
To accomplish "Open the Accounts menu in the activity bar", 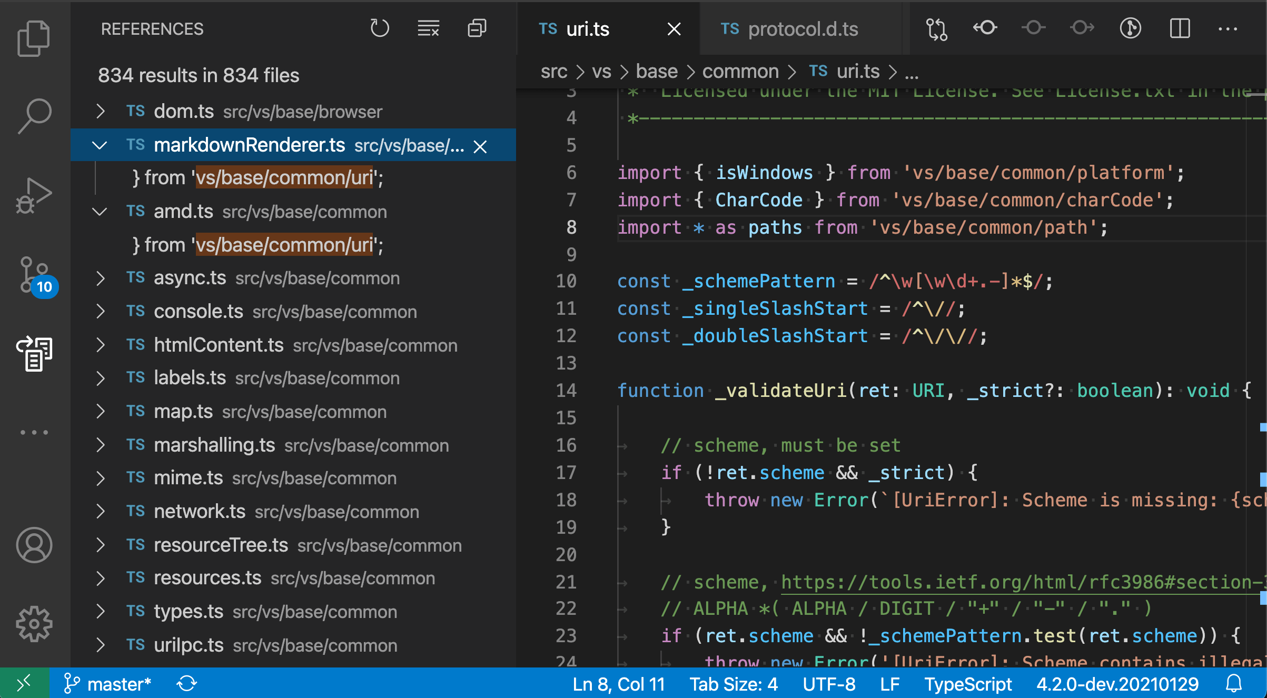I will (34, 545).
